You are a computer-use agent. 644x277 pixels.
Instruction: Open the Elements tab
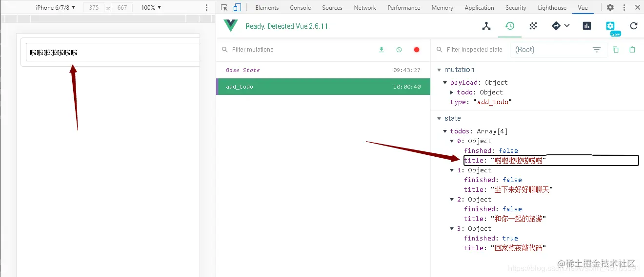267,8
